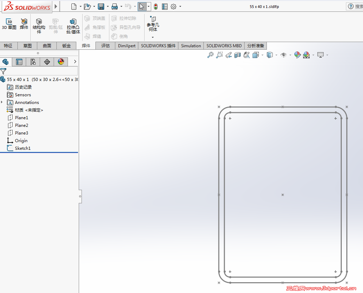The image size is (363, 293).
Task: Click the filter funnel icon
Action: tap(3, 71)
